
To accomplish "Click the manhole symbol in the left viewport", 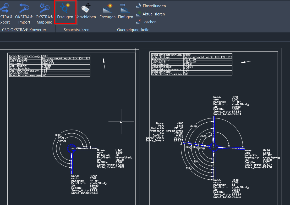I will (71, 148).
